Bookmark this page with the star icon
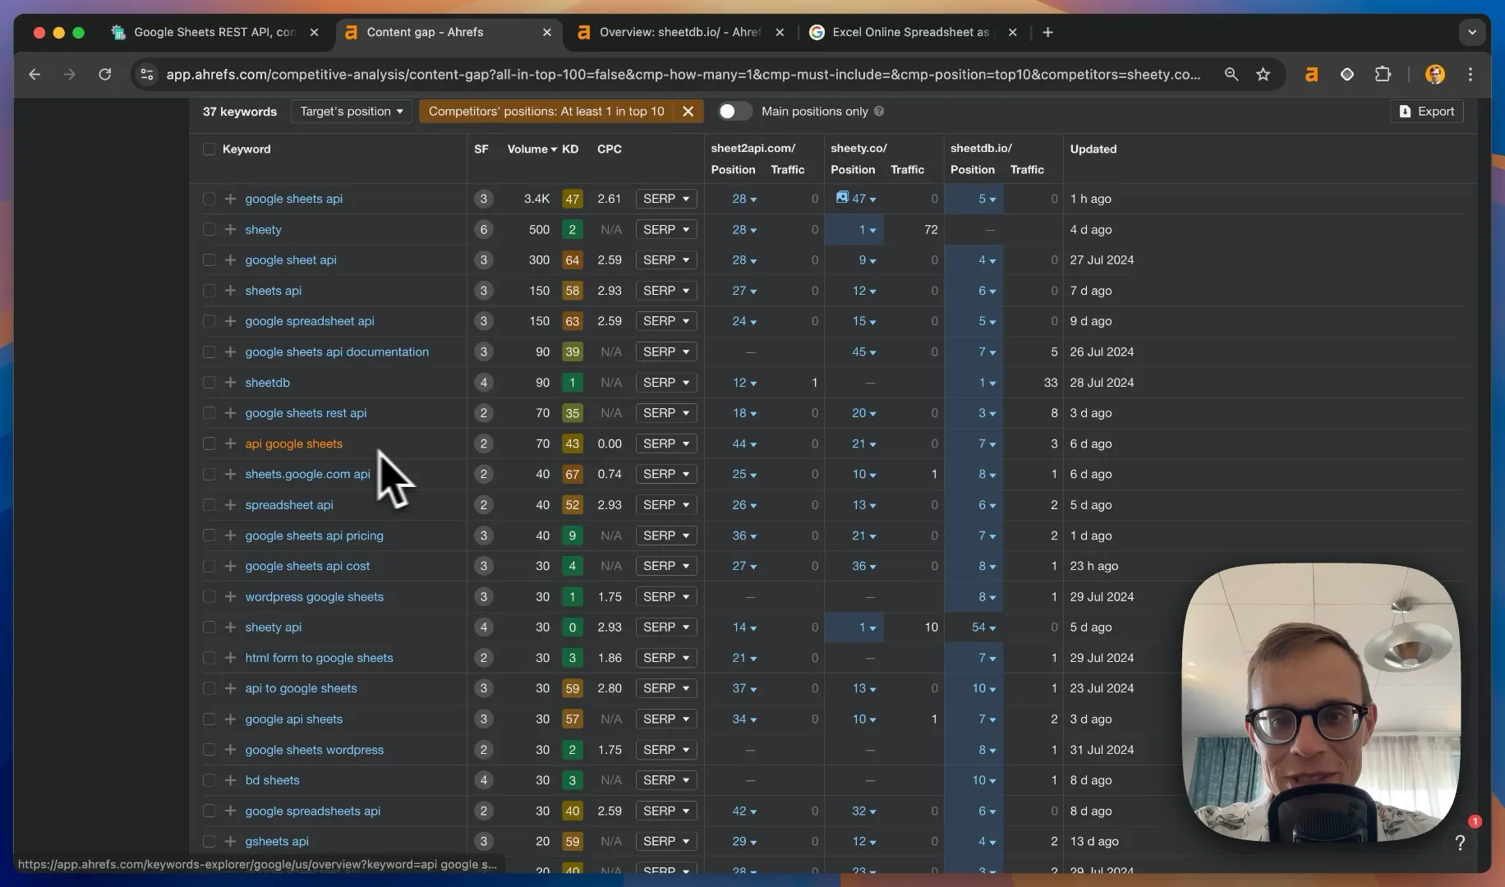This screenshot has height=887, width=1505. (1263, 75)
